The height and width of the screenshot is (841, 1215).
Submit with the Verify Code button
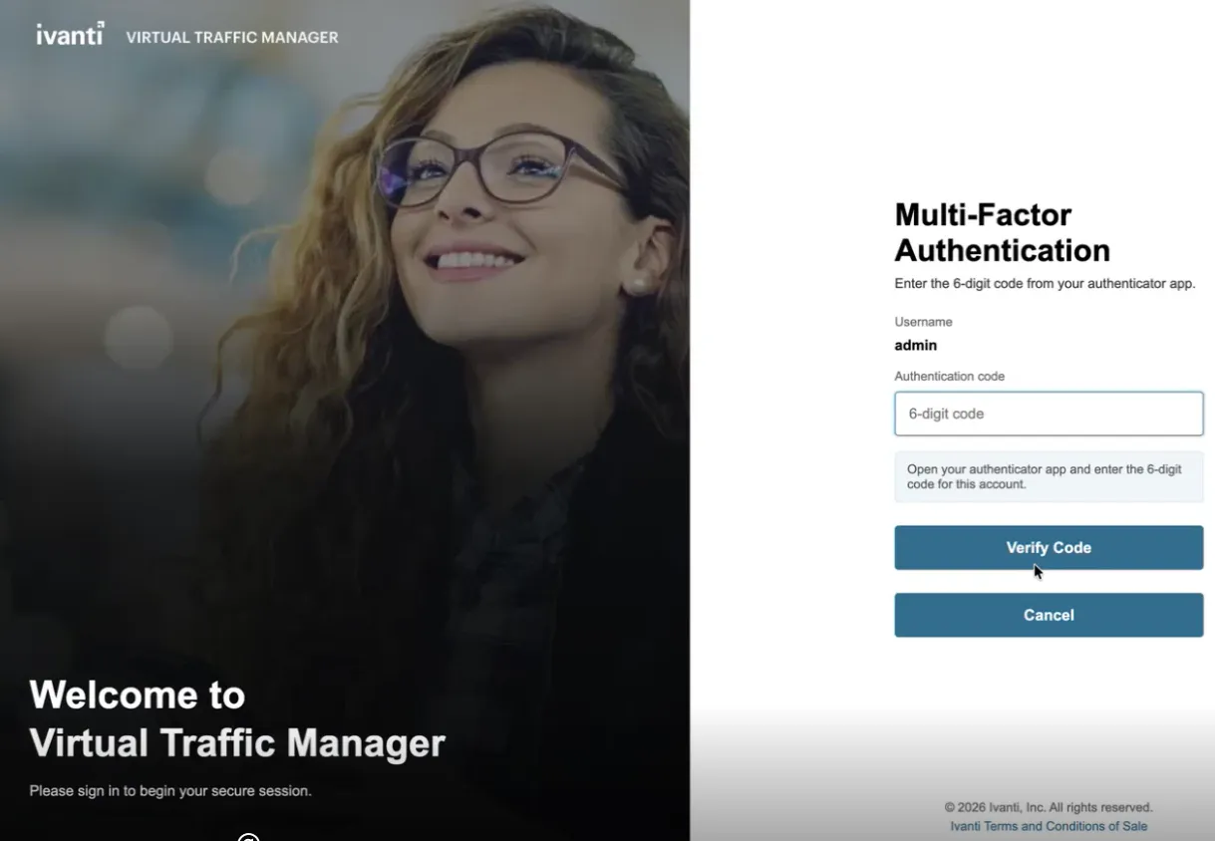pyautogui.click(x=1049, y=548)
